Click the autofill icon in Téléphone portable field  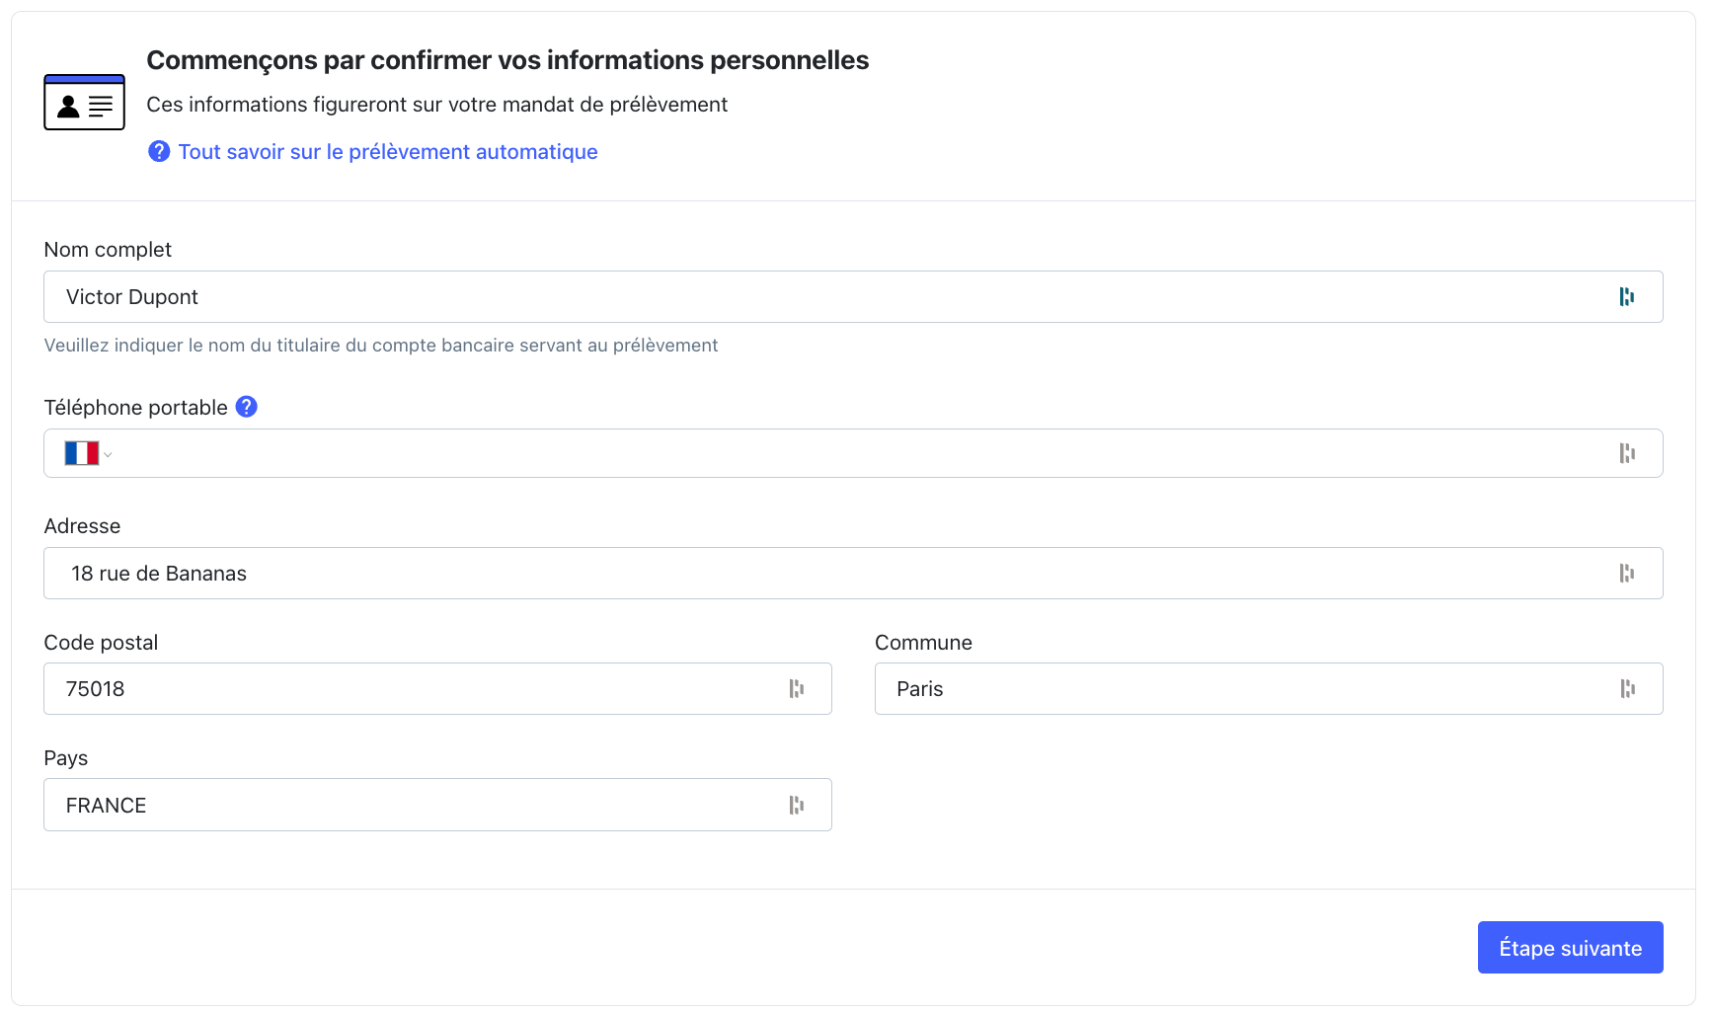1626,453
